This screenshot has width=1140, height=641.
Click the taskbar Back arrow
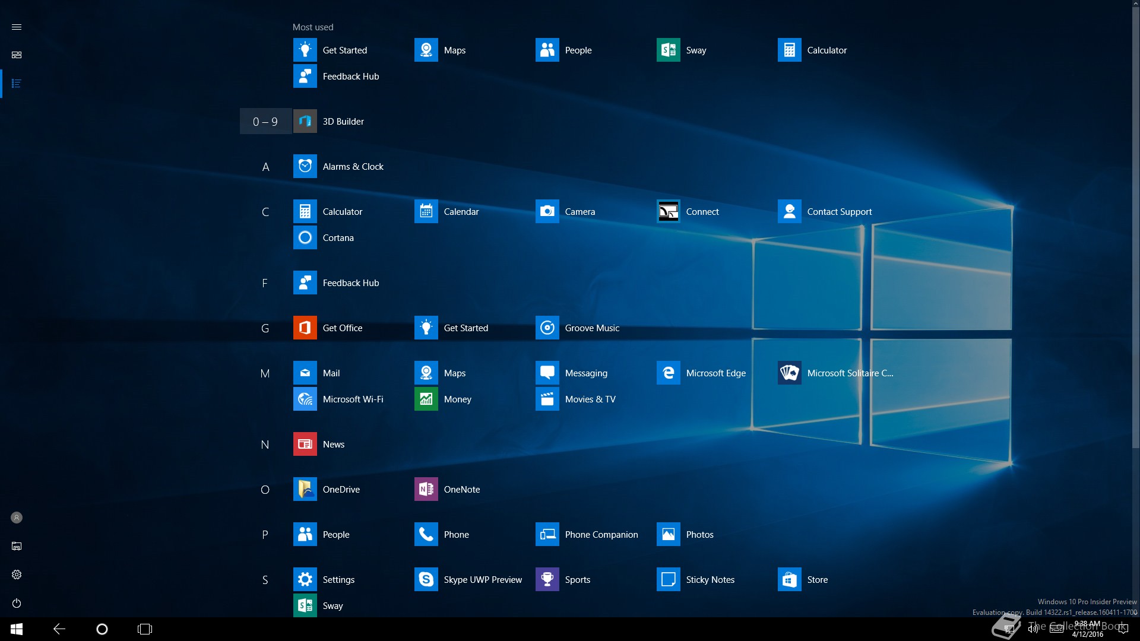(59, 629)
